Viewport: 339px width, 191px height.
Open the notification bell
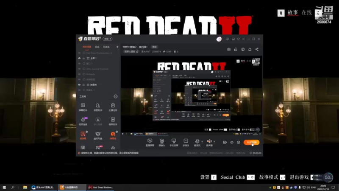pos(250,49)
